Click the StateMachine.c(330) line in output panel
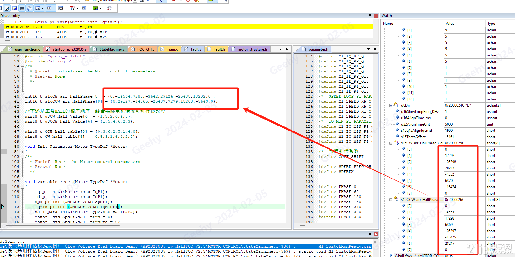This screenshot has width=515, height=257. (186, 246)
